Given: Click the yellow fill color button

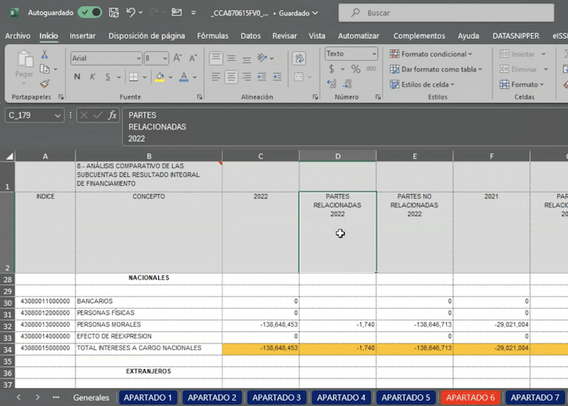Looking at the screenshot, I should pyautogui.click(x=160, y=77).
